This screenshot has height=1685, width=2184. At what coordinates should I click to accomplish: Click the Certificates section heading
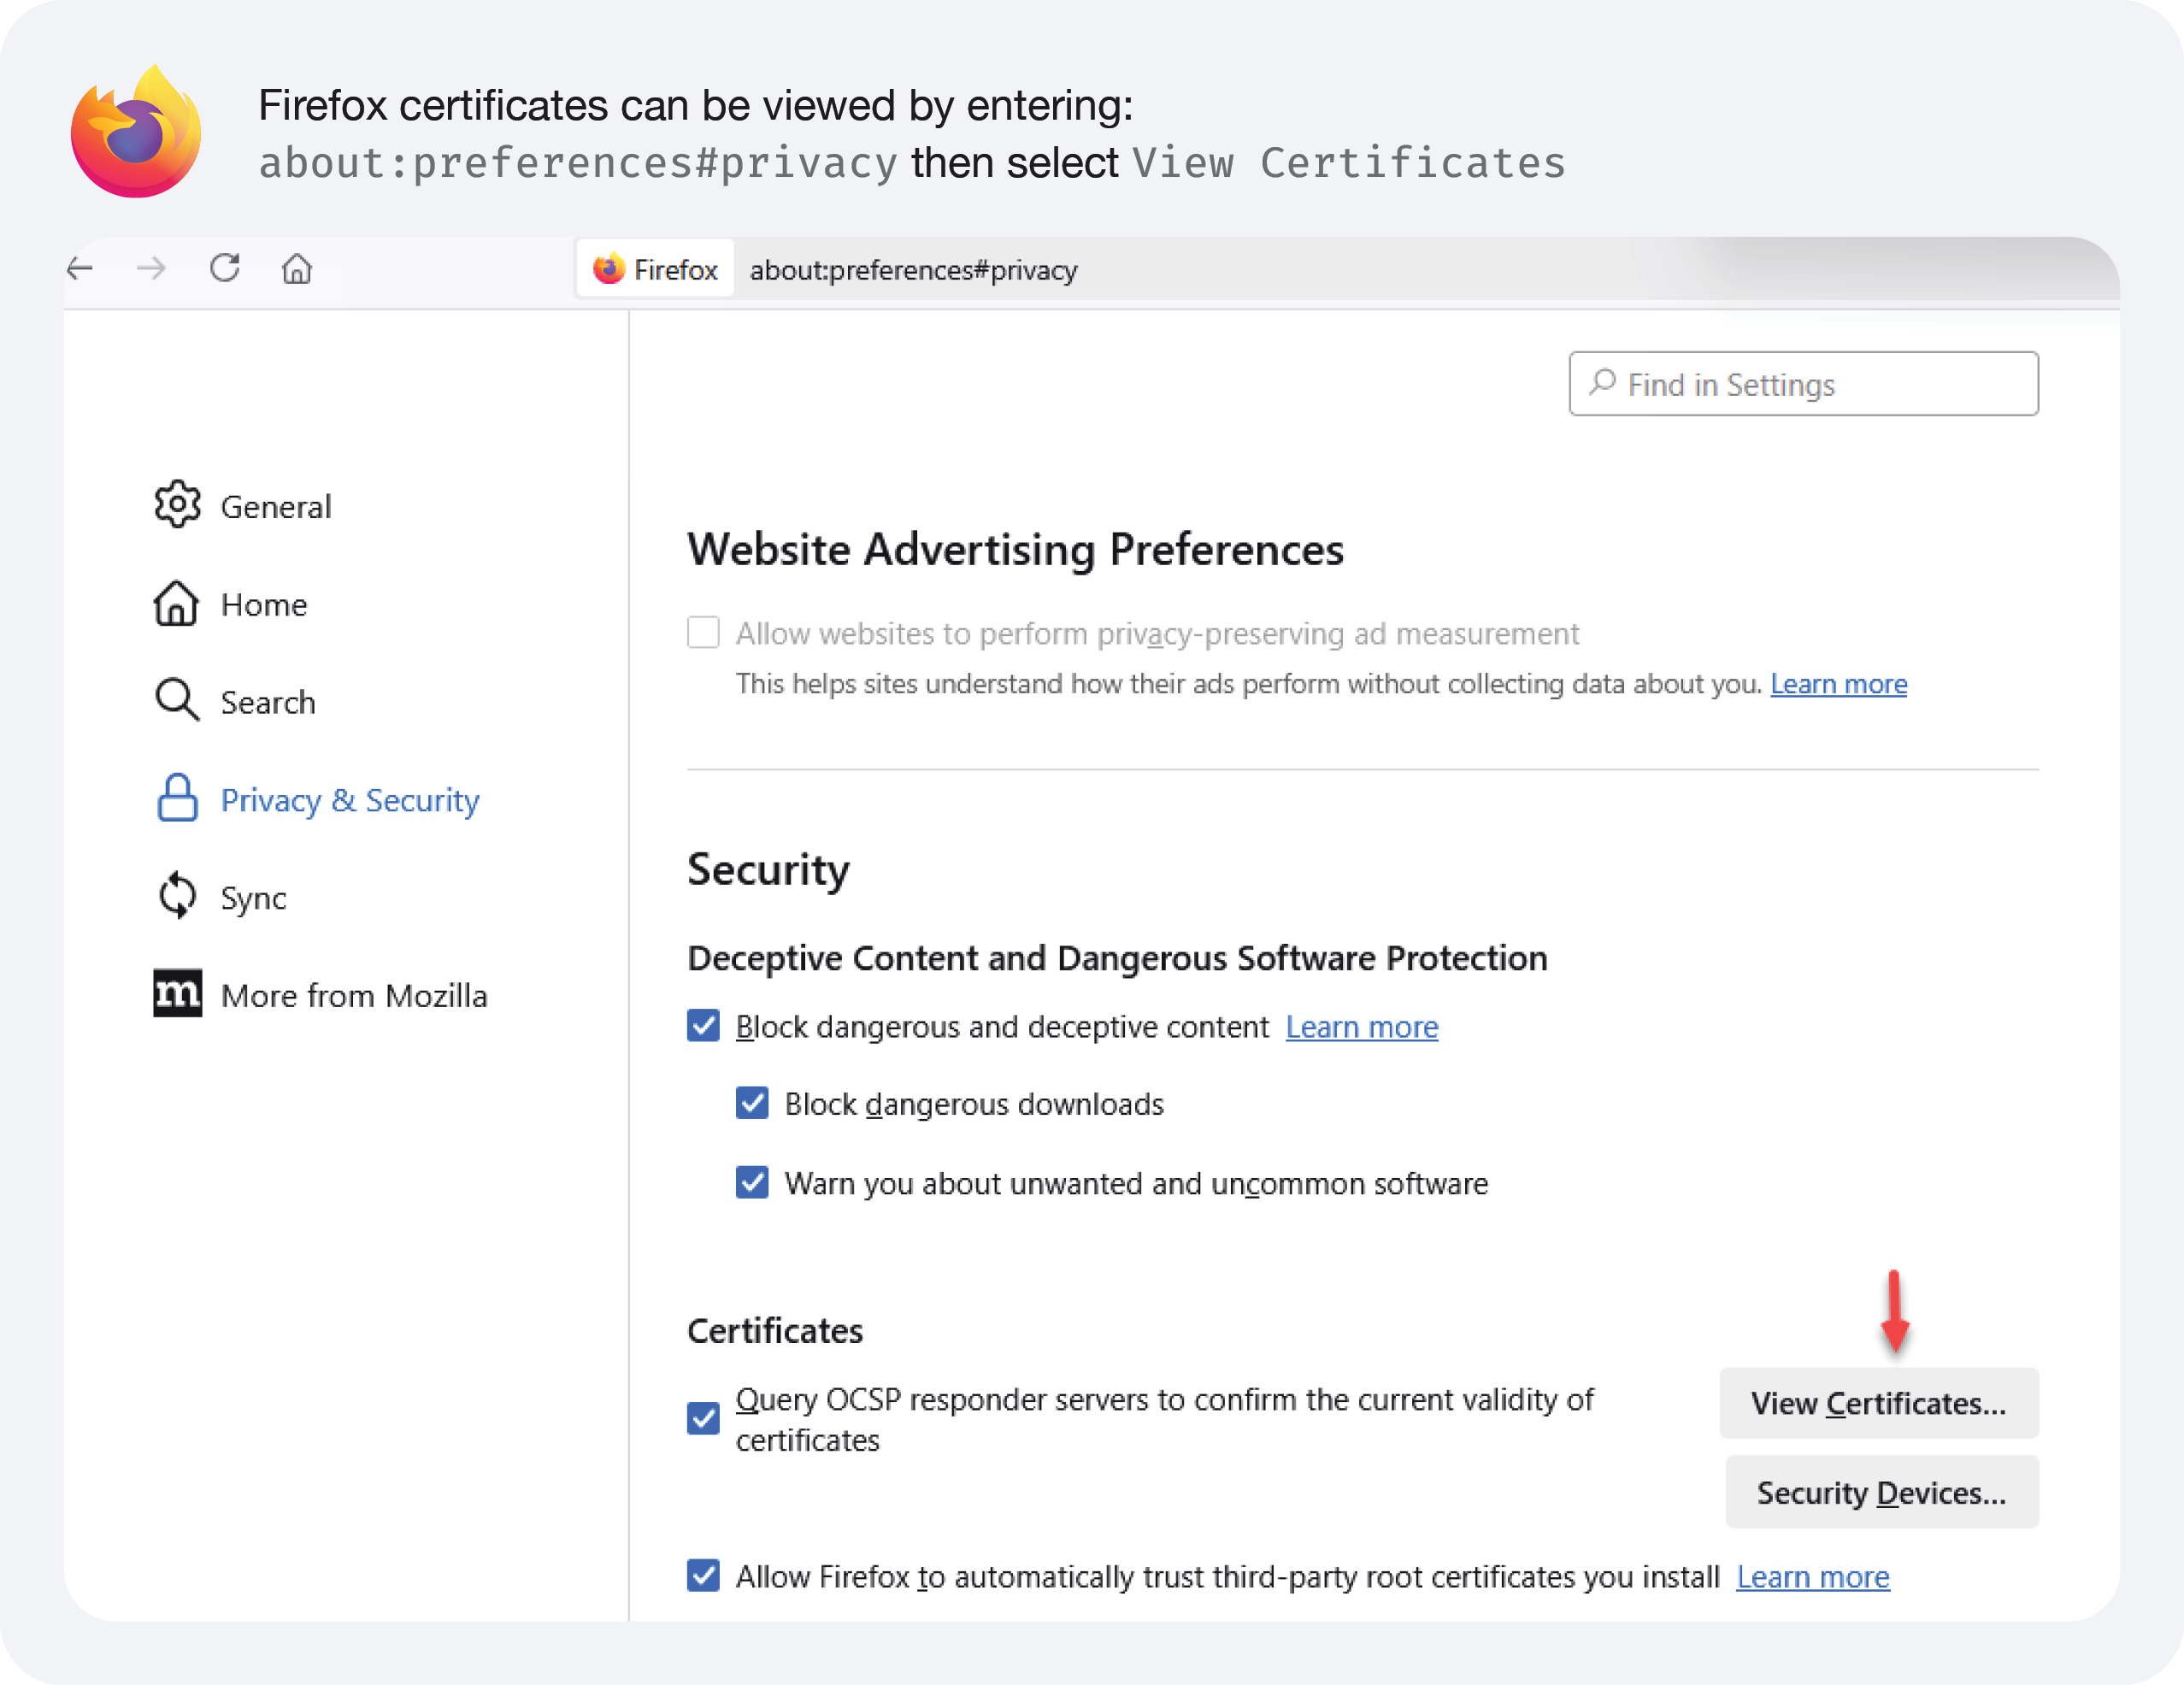[775, 1331]
